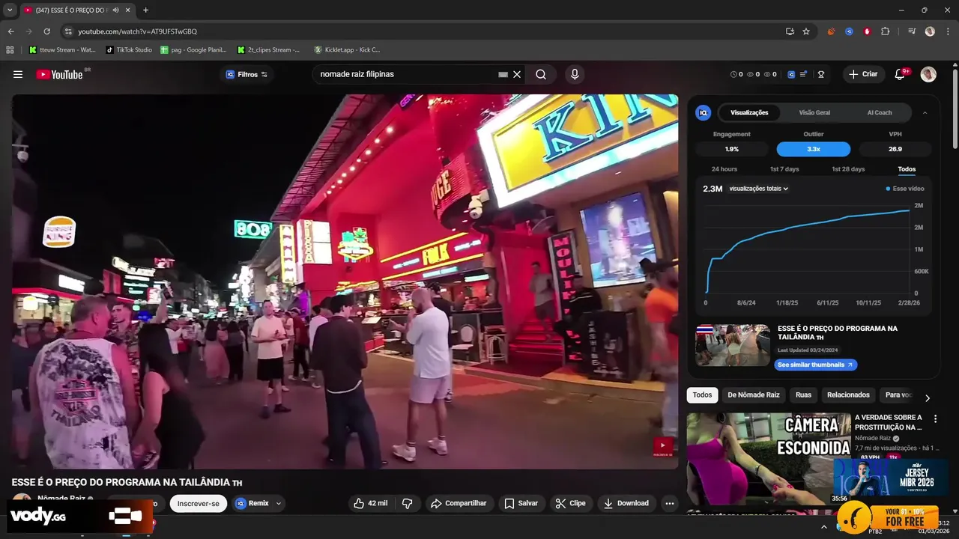959x539 pixels.
Task: Open the Filtros panel
Action: pyautogui.click(x=246, y=74)
